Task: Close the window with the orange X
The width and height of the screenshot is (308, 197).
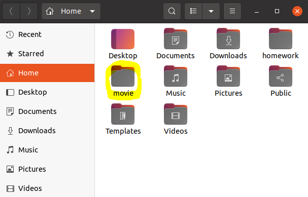Action: click(x=297, y=11)
